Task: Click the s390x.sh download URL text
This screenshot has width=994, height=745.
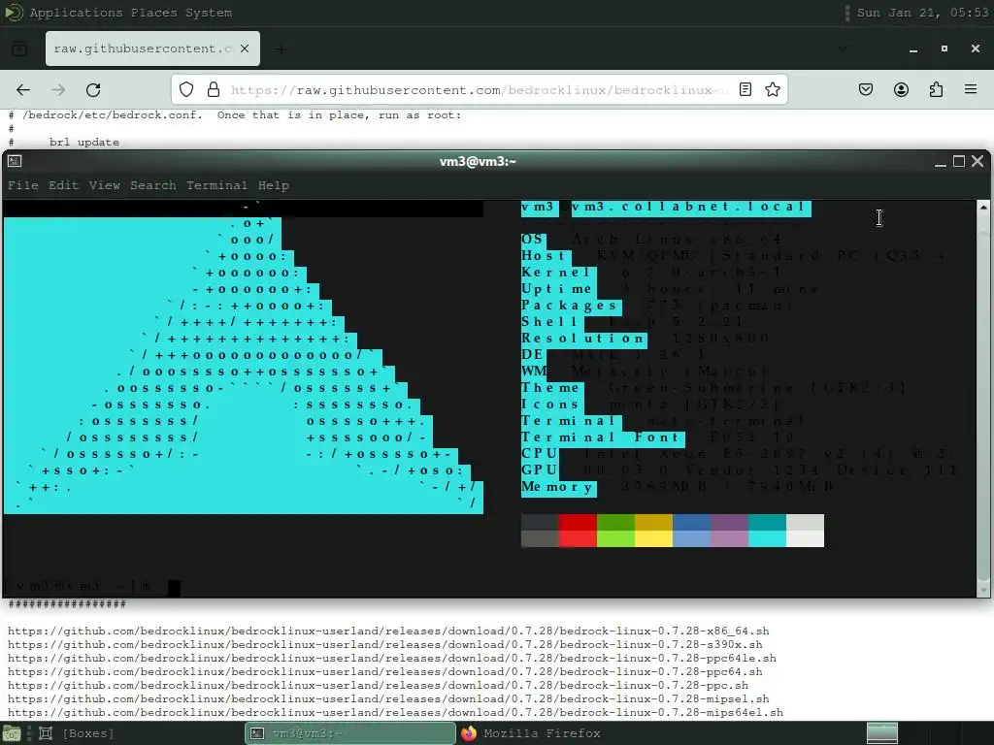Action: click(384, 644)
